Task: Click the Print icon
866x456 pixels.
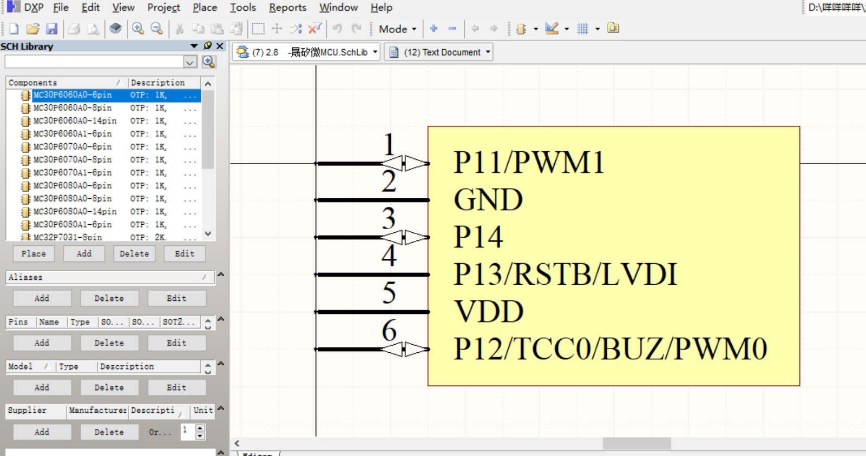Action: point(75,29)
